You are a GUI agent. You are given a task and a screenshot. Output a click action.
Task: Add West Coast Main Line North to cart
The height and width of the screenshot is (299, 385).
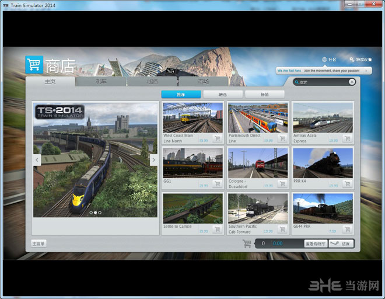[218, 138]
